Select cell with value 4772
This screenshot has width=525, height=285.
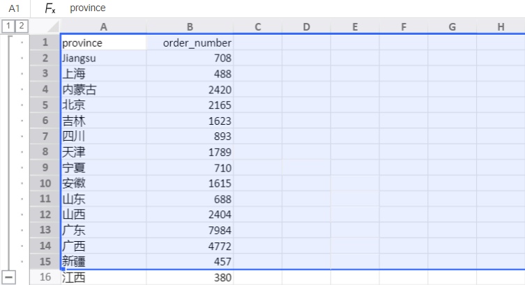[190, 246]
